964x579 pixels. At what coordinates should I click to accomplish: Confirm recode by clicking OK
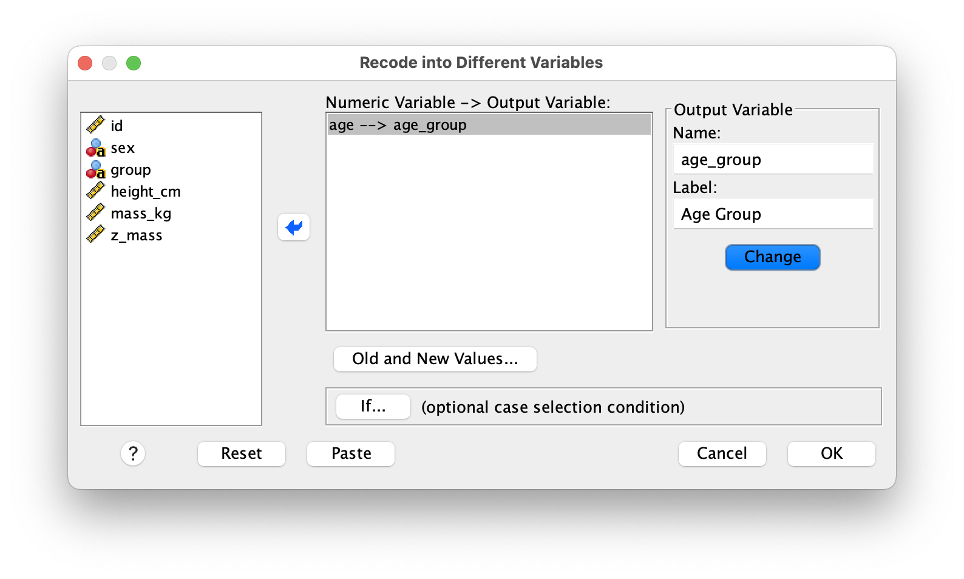pyautogui.click(x=831, y=453)
